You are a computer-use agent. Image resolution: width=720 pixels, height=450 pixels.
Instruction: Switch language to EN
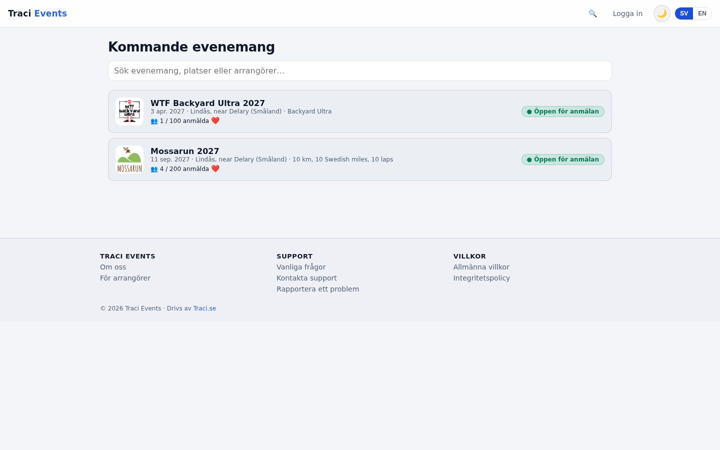pyautogui.click(x=702, y=13)
